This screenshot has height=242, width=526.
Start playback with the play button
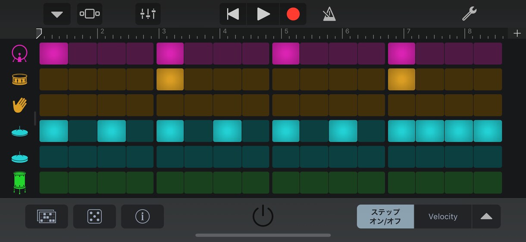coord(263,14)
